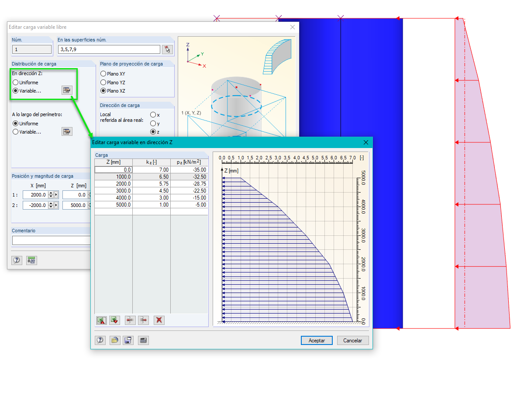The image size is (524, 393).
Task: Select the pz cell with value -5.00
Action: click(189, 205)
